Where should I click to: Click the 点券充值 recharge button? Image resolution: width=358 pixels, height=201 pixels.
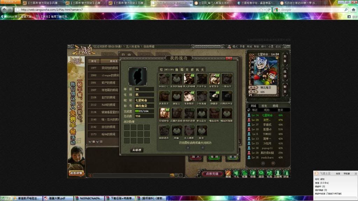click(212, 174)
